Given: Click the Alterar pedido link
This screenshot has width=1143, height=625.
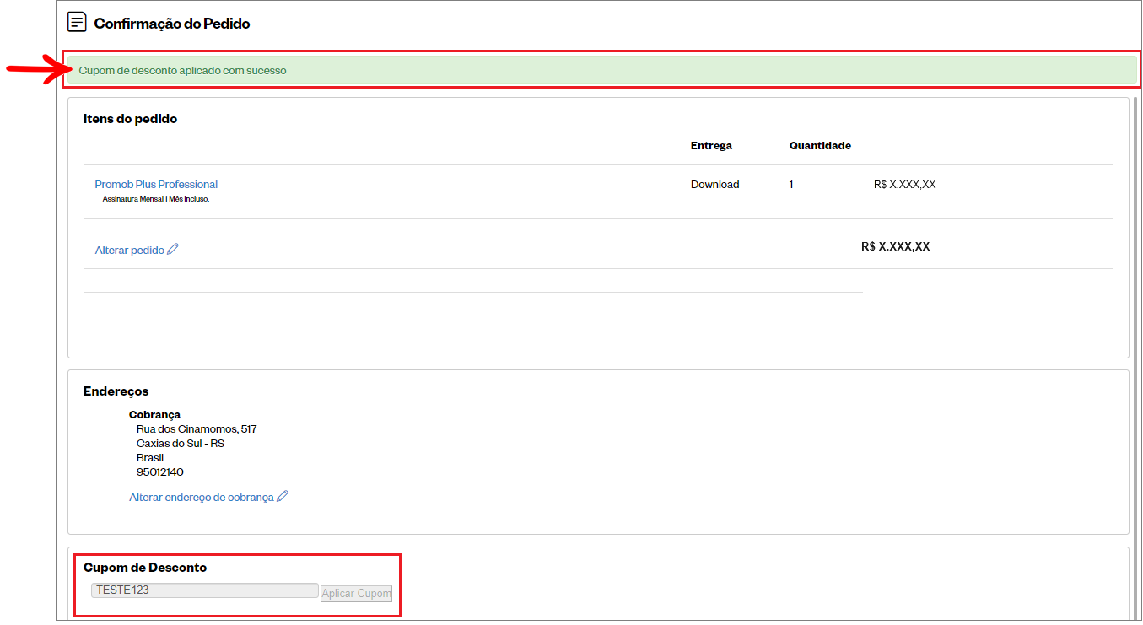Looking at the screenshot, I should pyautogui.click(x=130, y=250).
